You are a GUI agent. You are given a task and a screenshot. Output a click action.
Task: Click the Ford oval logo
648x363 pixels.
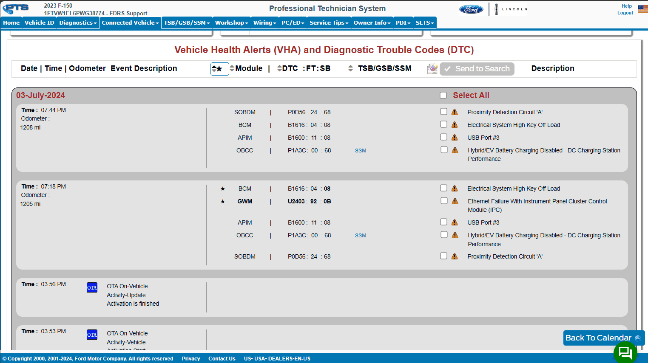click(471, 9)
